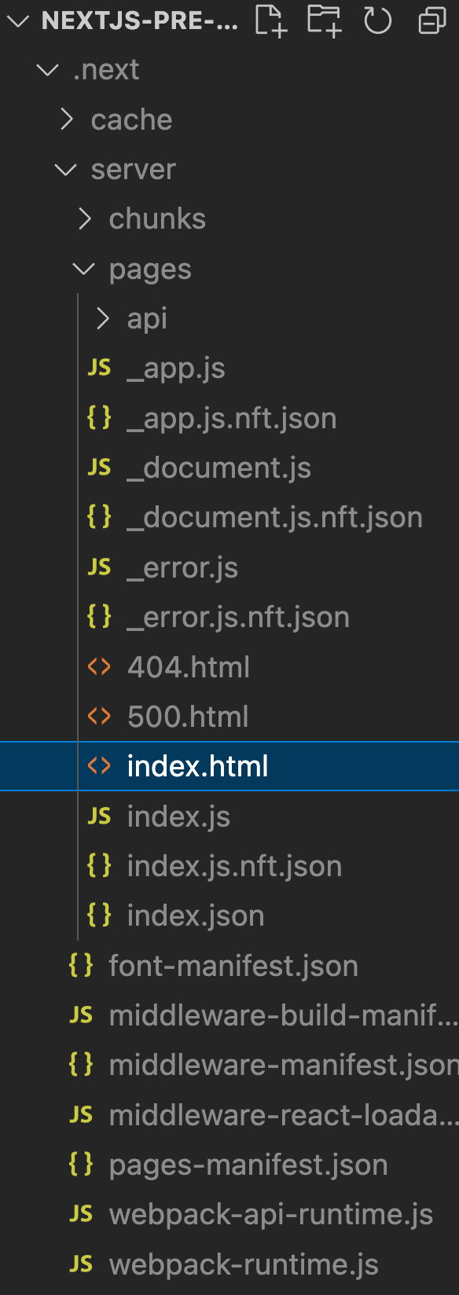Click JS icon of middleware-react-loadable file
The image size is (459, 1295).
pos(81,1115)
